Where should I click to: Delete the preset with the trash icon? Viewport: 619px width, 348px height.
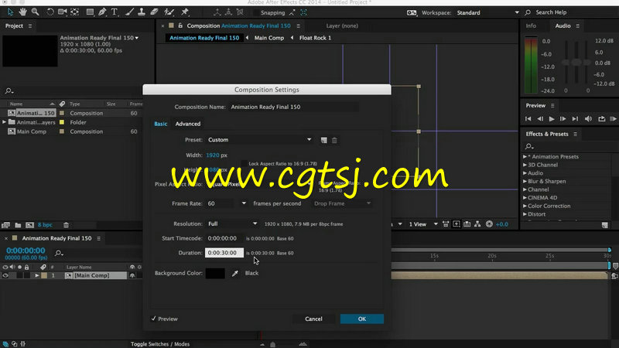pos(334,140)
